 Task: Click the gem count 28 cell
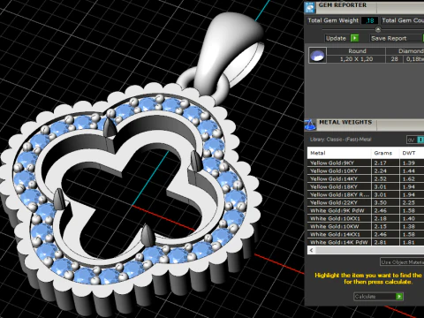pyautogui.click(x=394, y=59)
